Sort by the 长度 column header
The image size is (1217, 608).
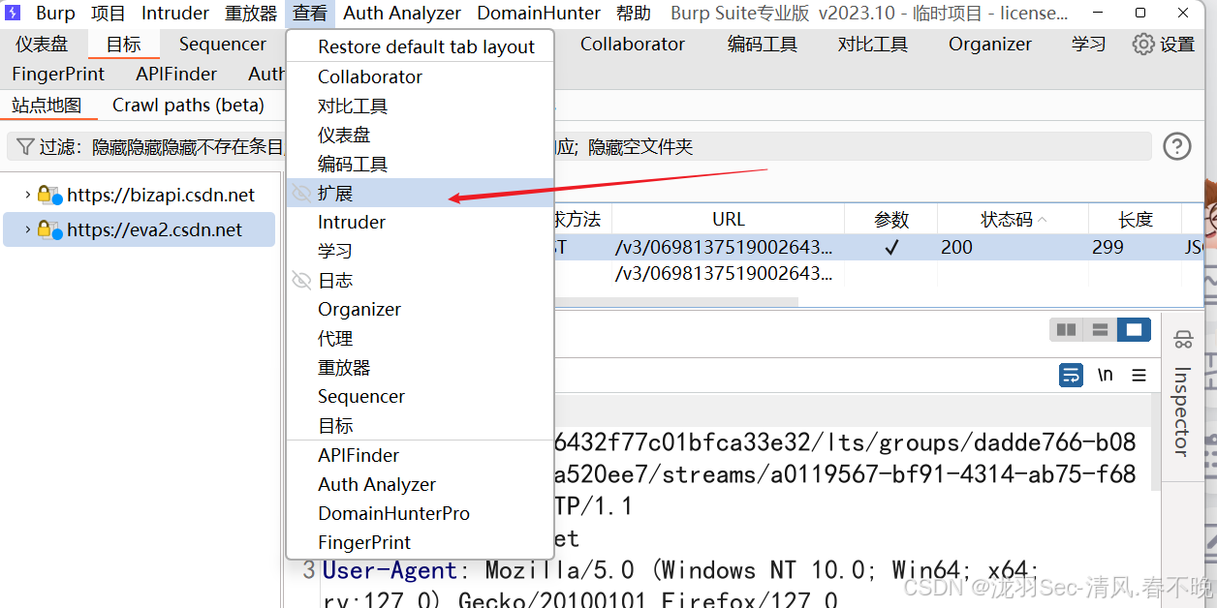click(1136, 220)
